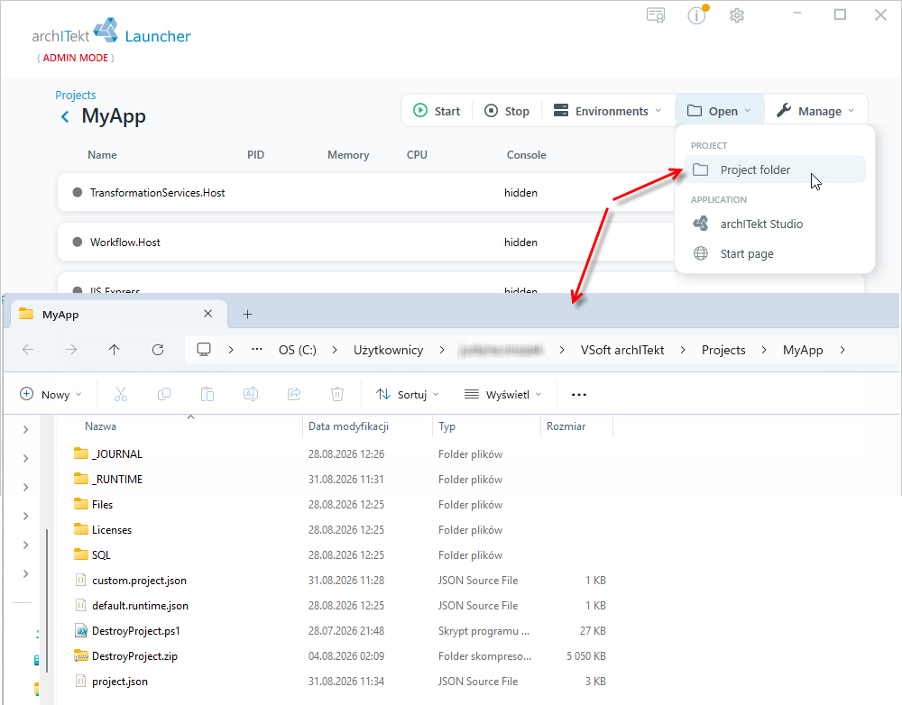Click the Copy icon in Explorer toolbar
This screenshot has height=705, width=902.
pos(164,395)
